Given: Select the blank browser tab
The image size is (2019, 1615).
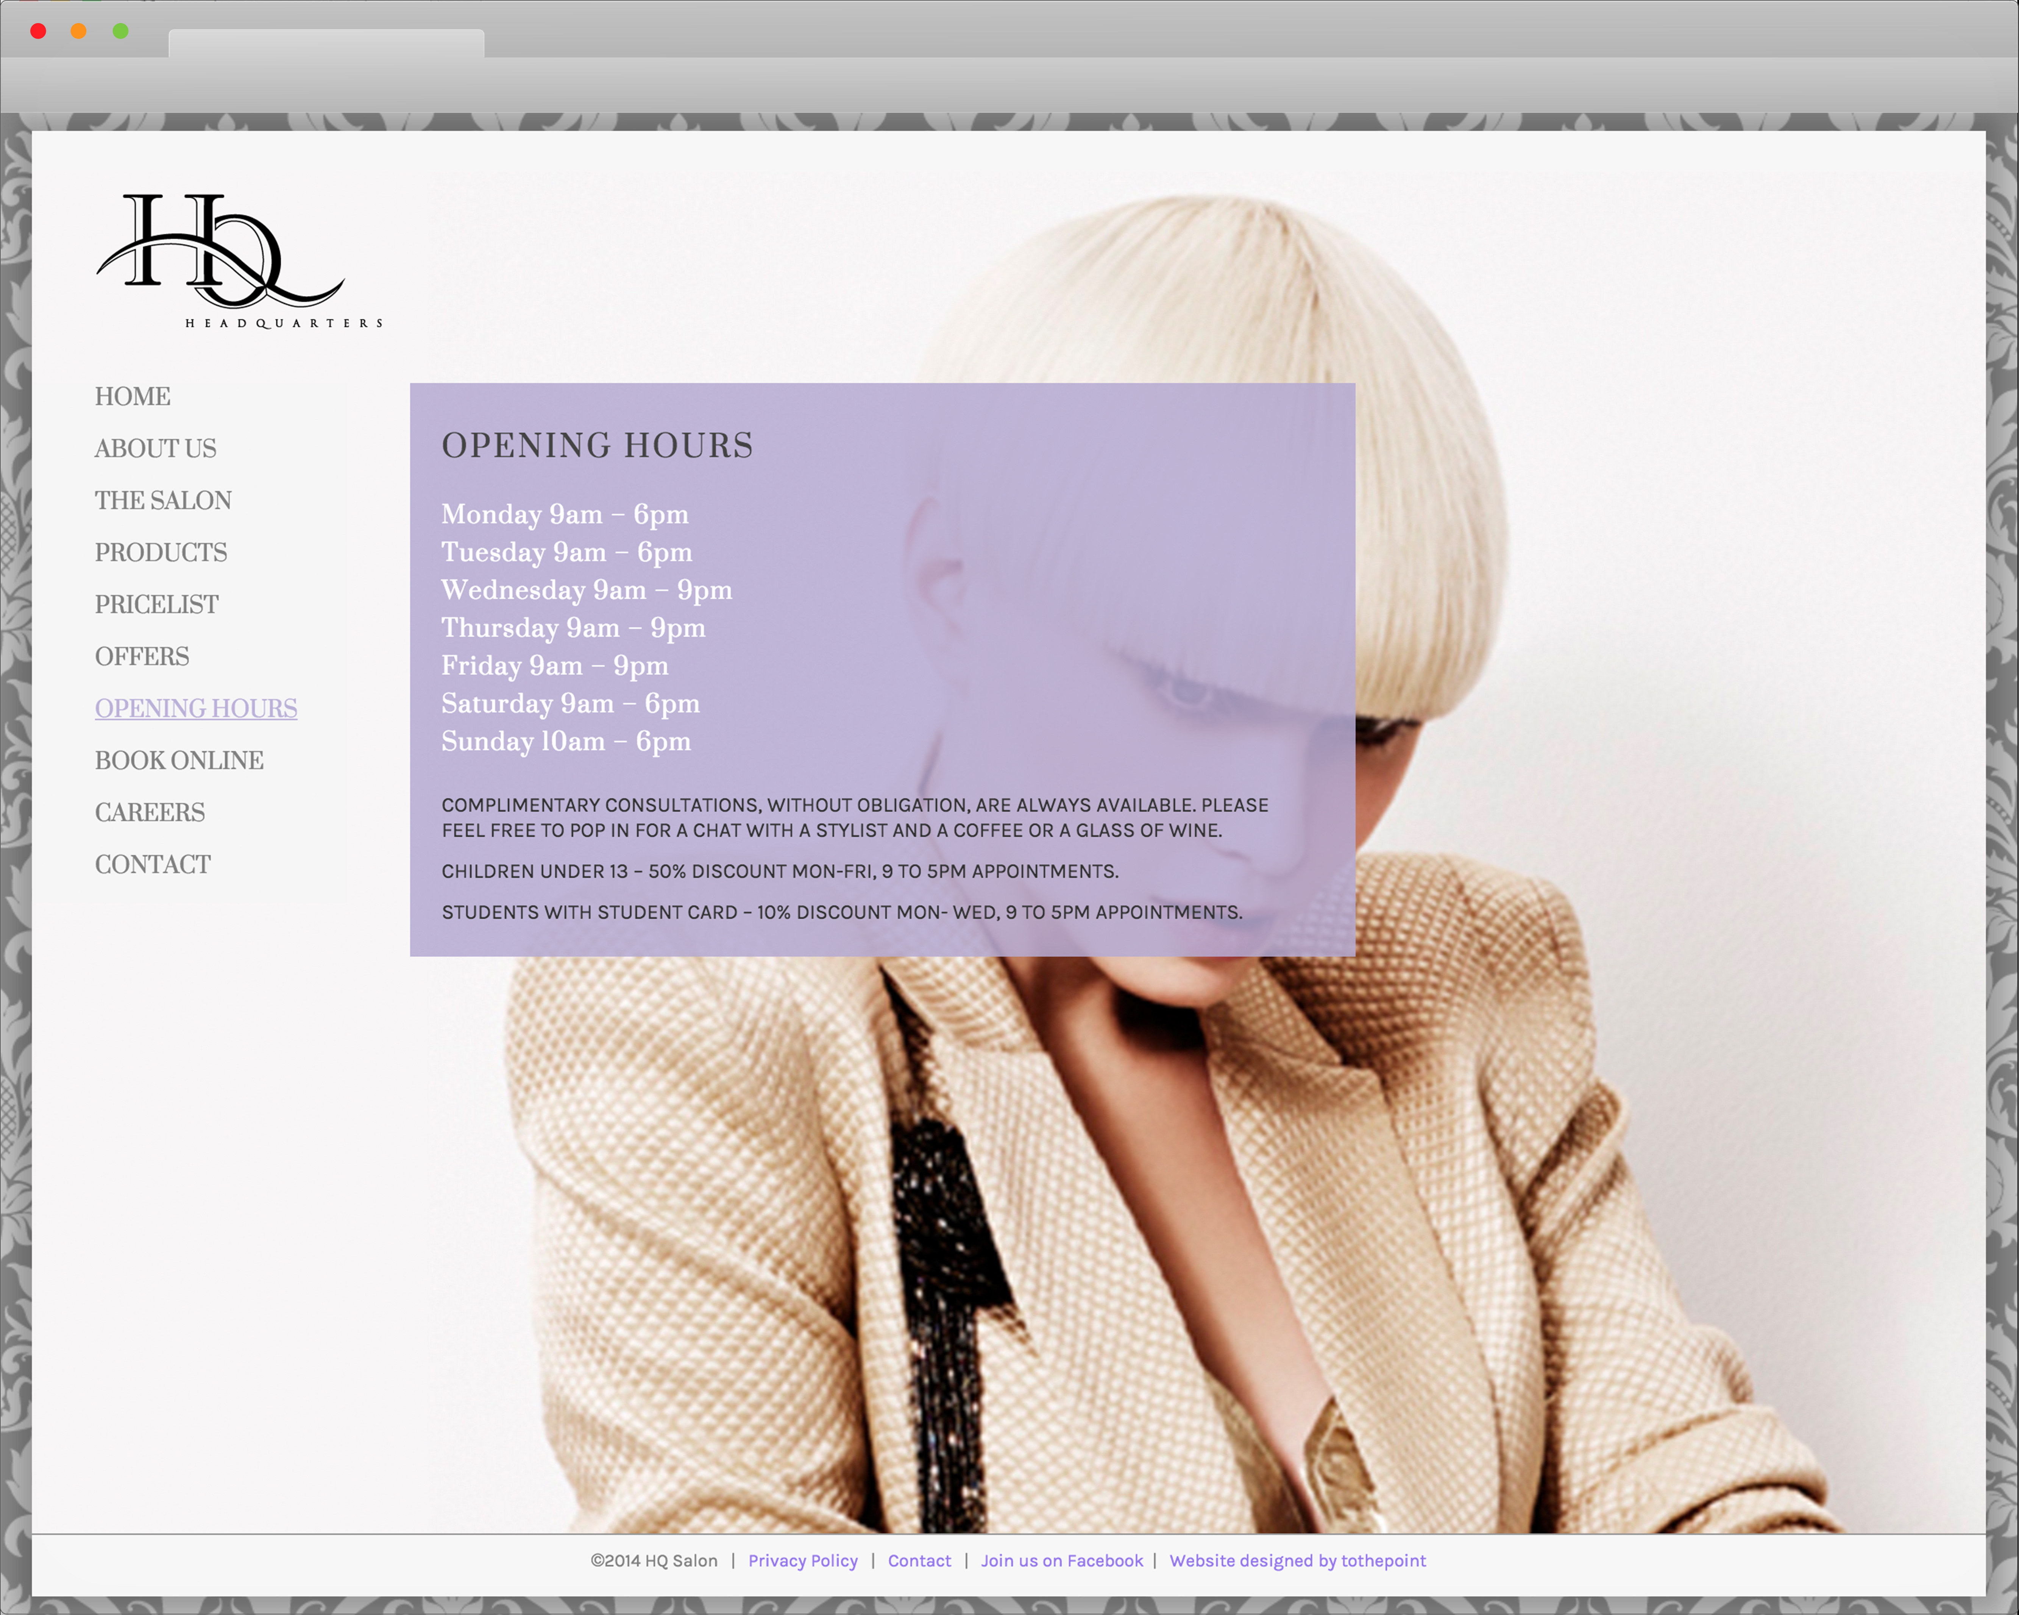Looking at the screenshot, I should (x=326, y=43).
